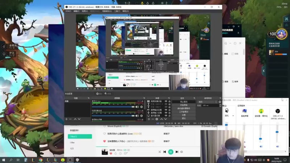Add a new source in the OBS sources panel

click(149, 119)
